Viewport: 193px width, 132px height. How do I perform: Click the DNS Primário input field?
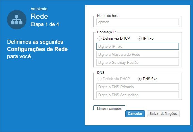click(137, 87)
